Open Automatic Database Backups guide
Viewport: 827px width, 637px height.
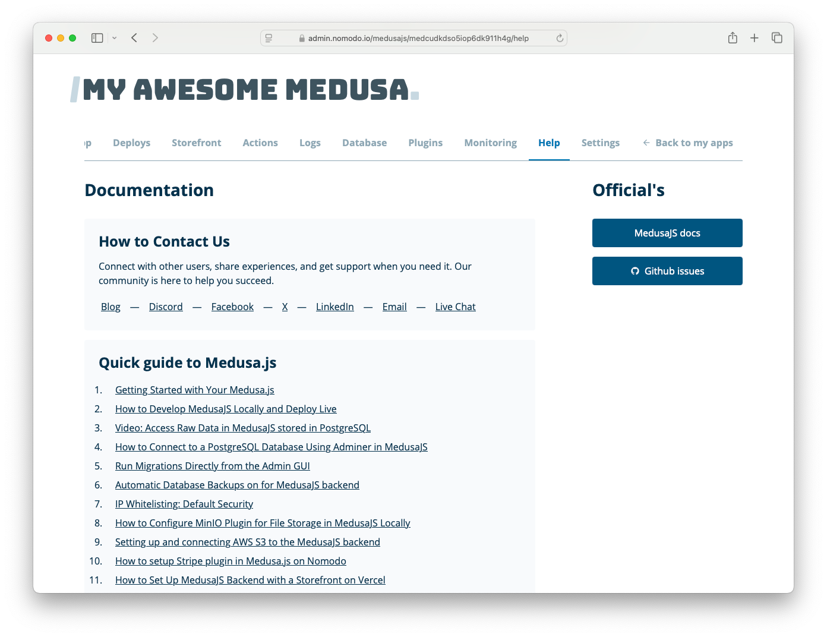[237, 485]
